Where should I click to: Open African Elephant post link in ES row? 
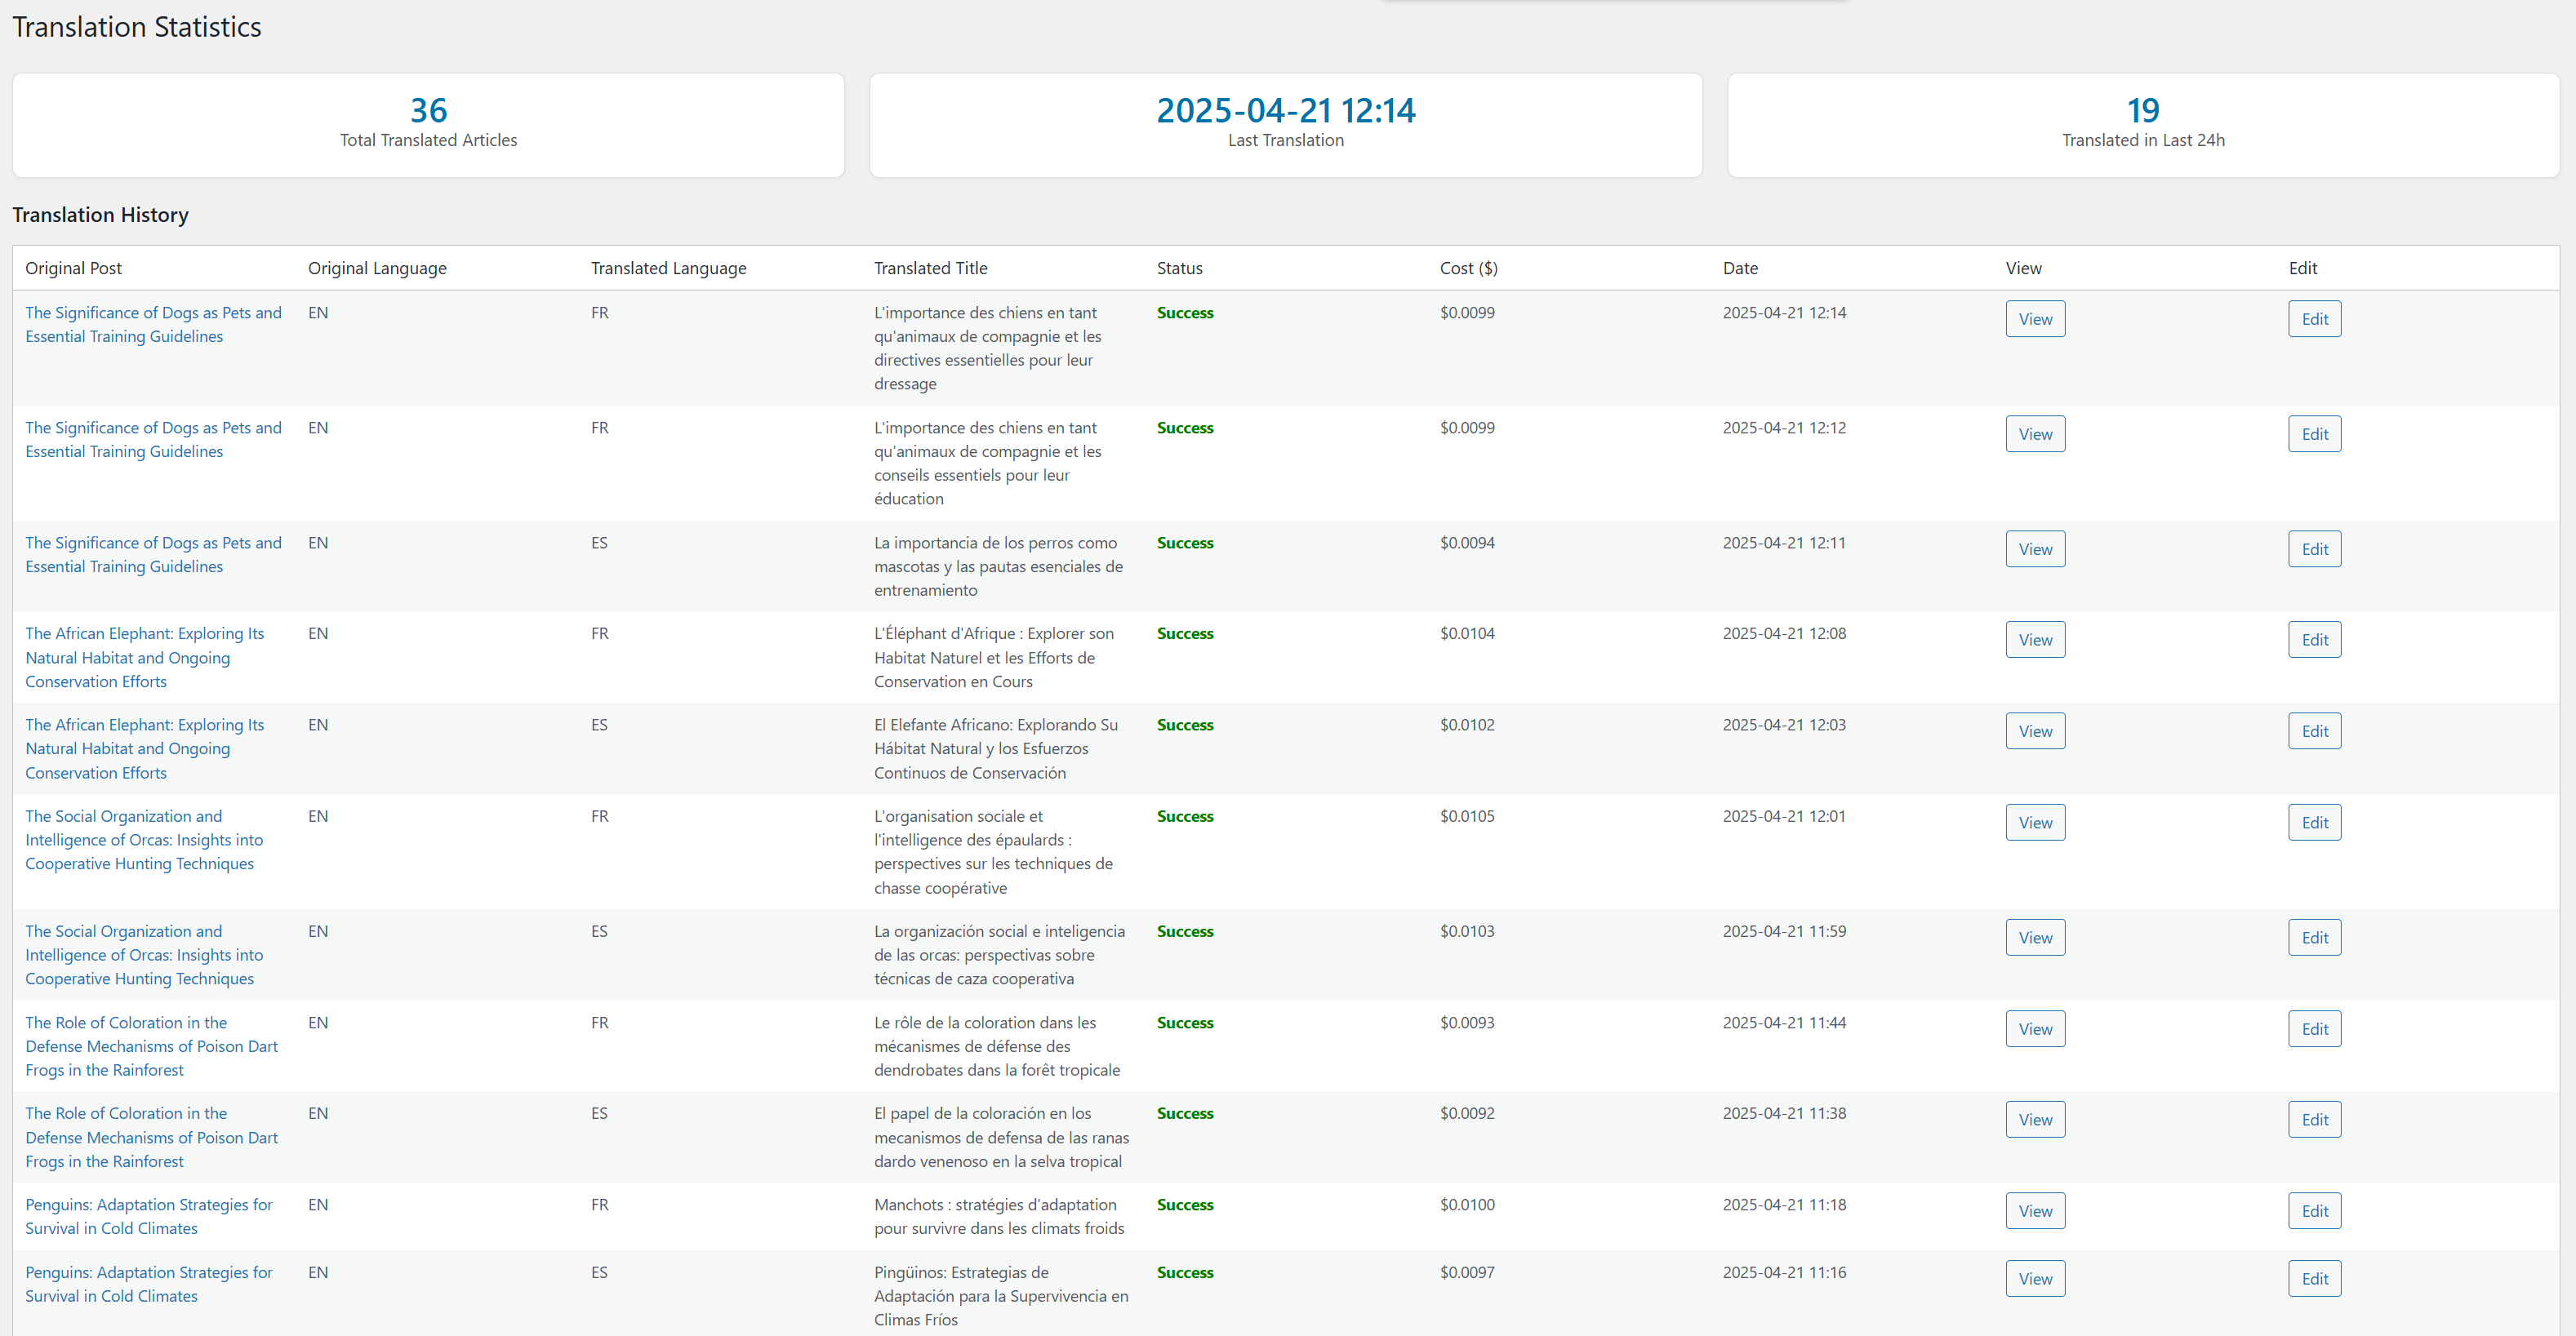tap(145, 748)
